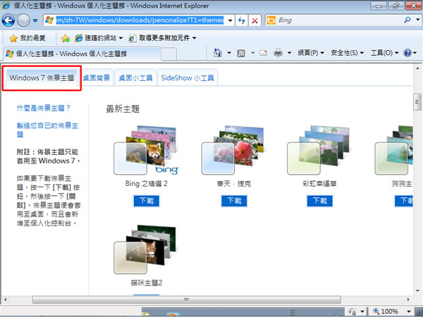
Task: Select the 個人化主題館 browser tab
Action: coord(82,54)
